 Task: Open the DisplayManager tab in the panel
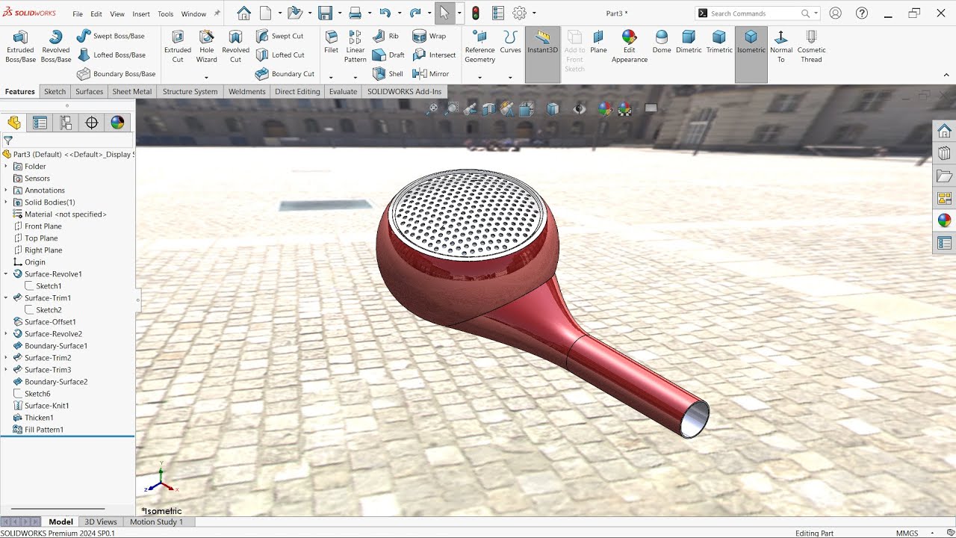click(117, 123)
